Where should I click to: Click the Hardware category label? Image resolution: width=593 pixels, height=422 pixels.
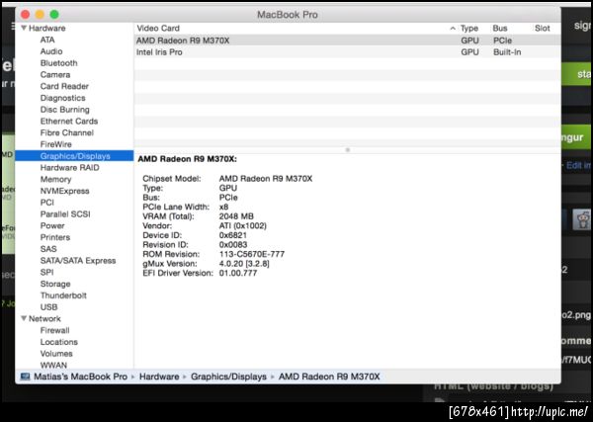pos(46,28)
